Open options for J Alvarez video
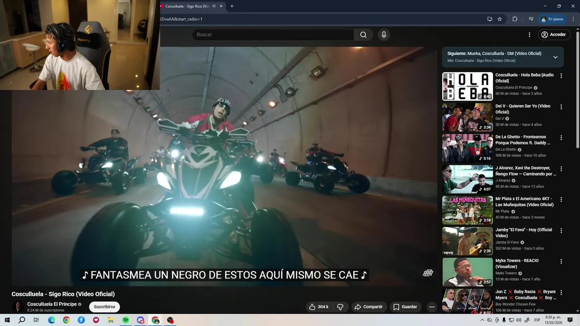This screenshot has height=326, width=580. 561,168
